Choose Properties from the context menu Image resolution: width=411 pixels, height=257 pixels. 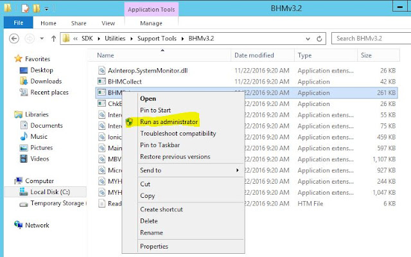154,246
